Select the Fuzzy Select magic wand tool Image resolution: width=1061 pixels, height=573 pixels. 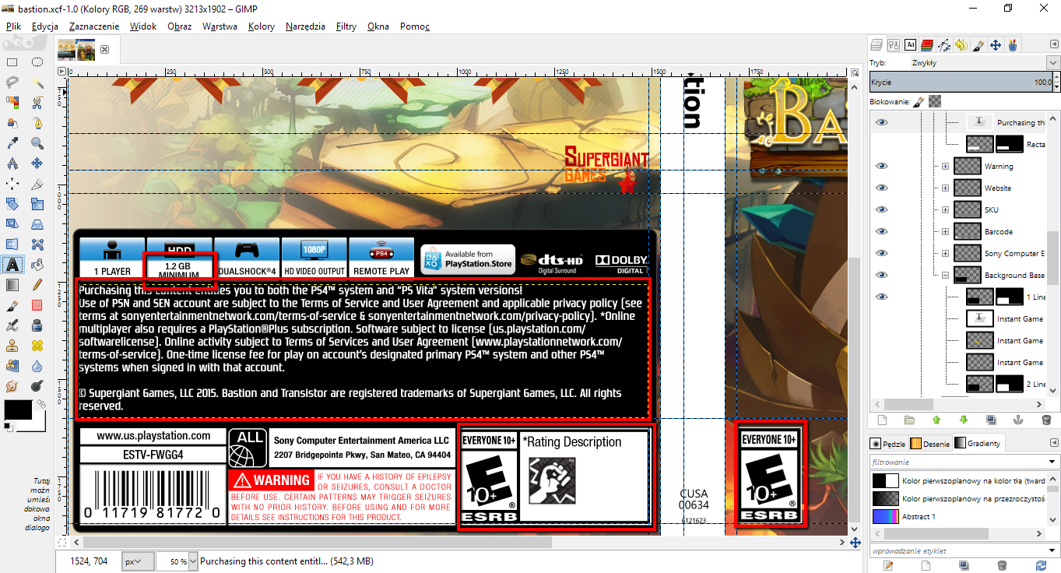point(37,83)
